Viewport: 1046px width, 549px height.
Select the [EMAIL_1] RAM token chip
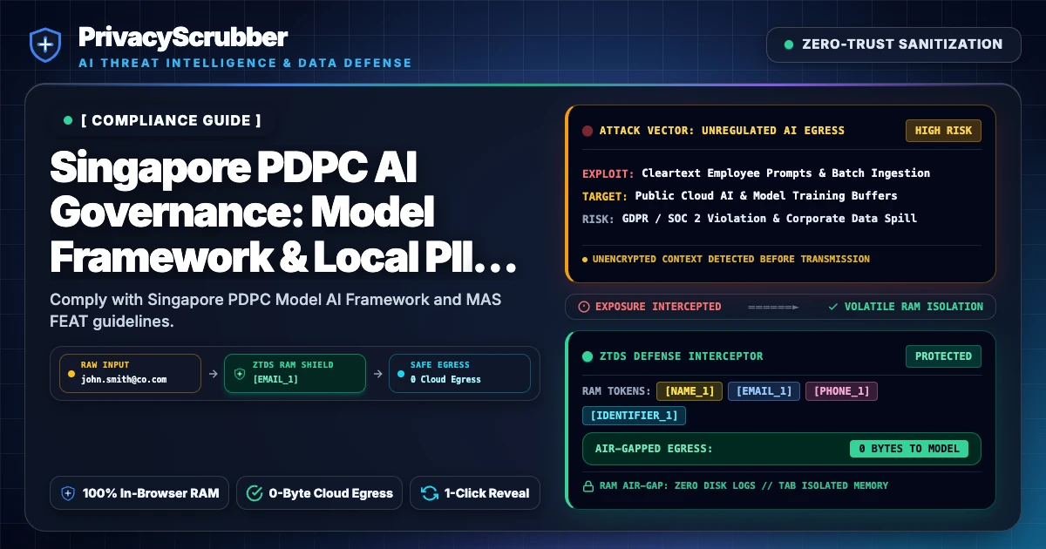click(x=764, y=391)
